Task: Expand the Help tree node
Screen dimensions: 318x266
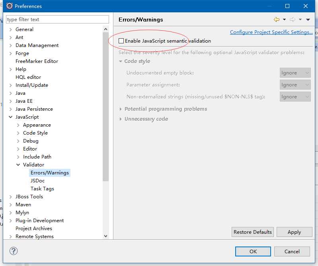Action: click(x=10, y=69)
